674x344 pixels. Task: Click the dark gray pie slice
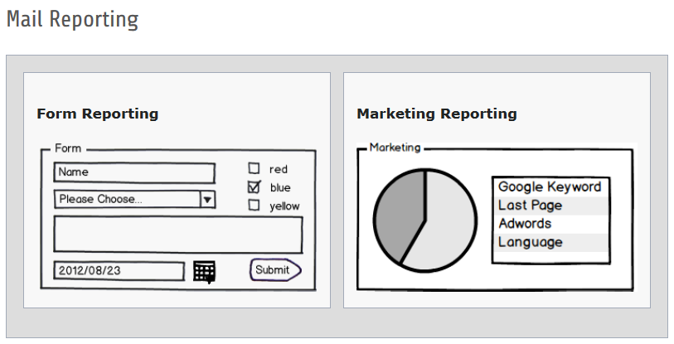tap(398, 220)
